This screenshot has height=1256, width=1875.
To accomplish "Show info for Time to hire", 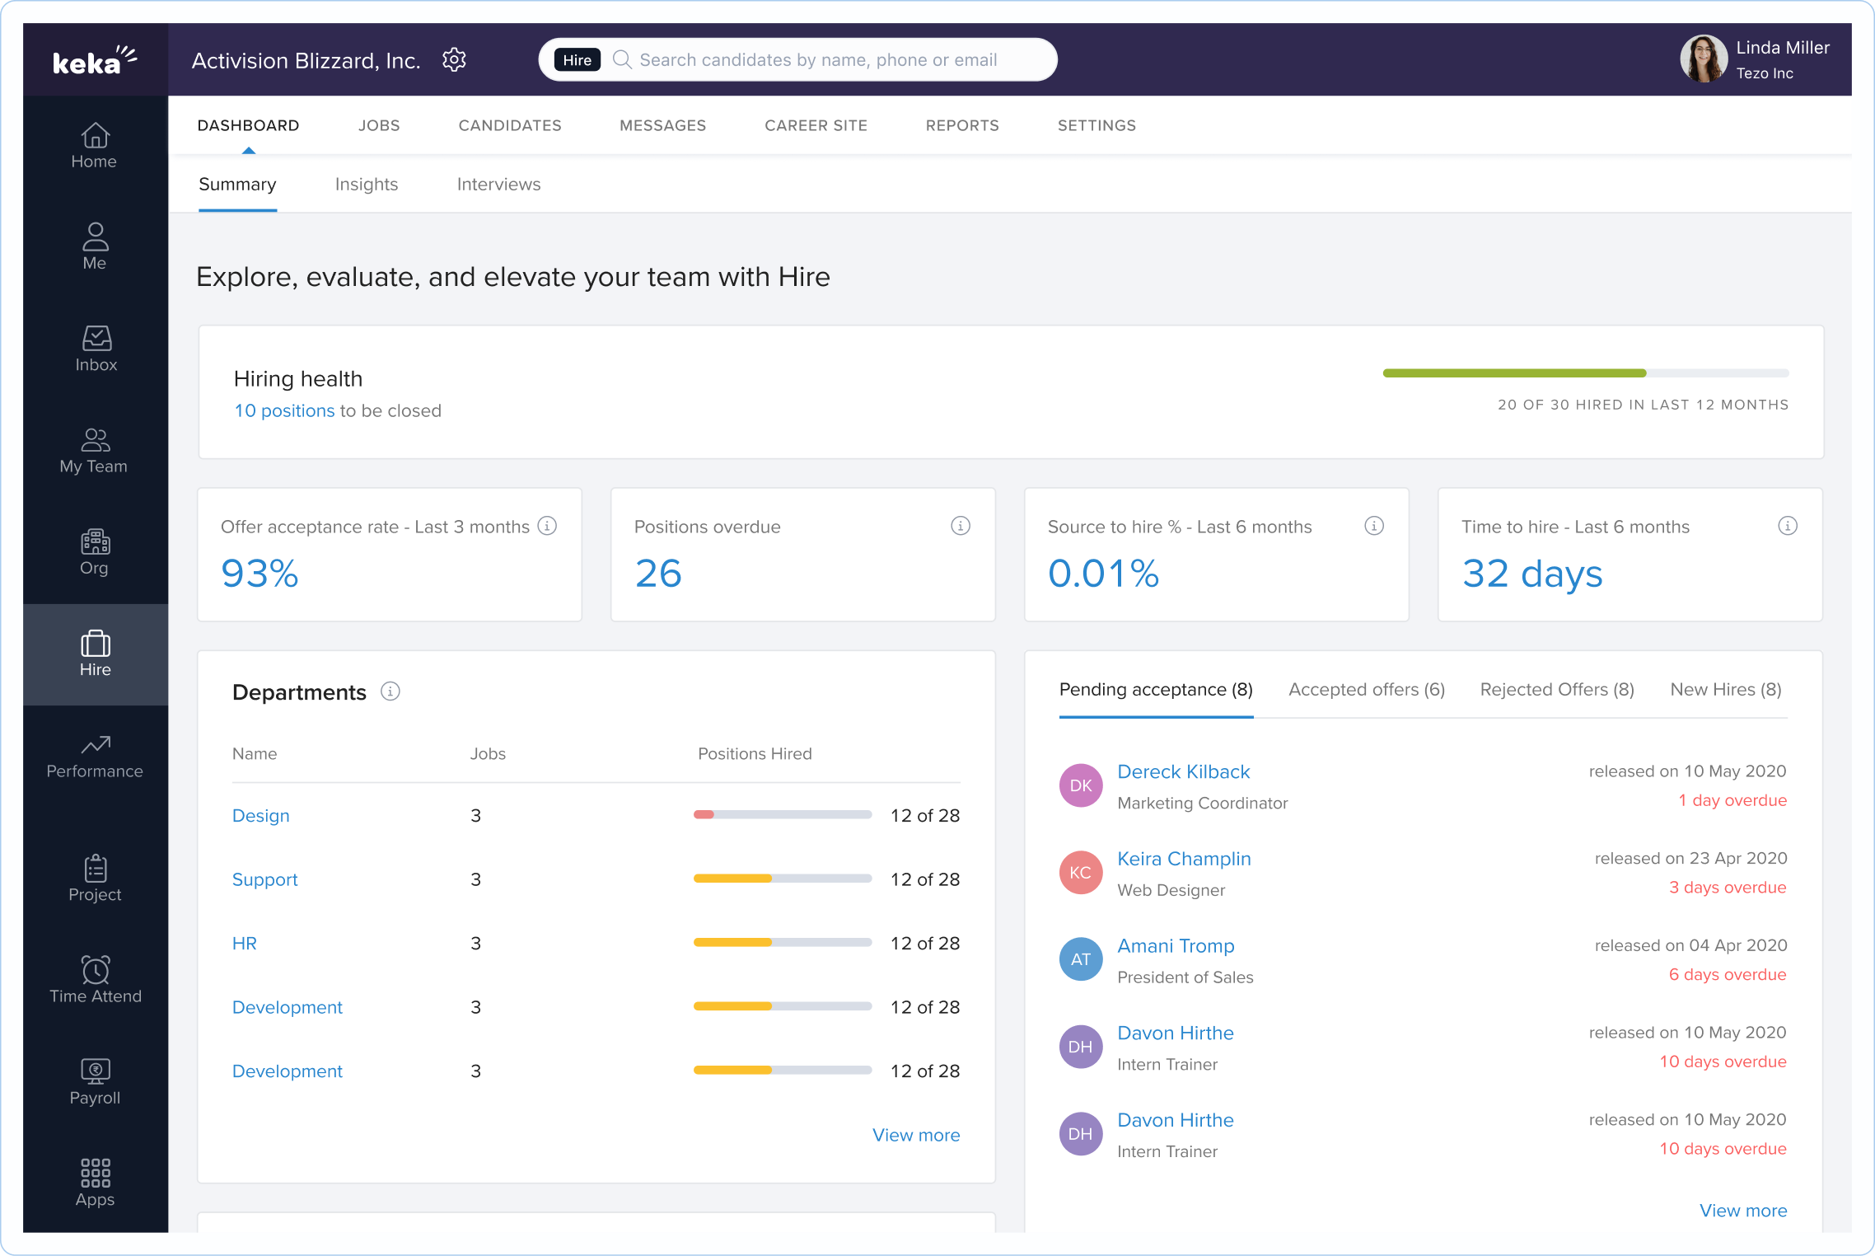I will [x=1788, y=526].
